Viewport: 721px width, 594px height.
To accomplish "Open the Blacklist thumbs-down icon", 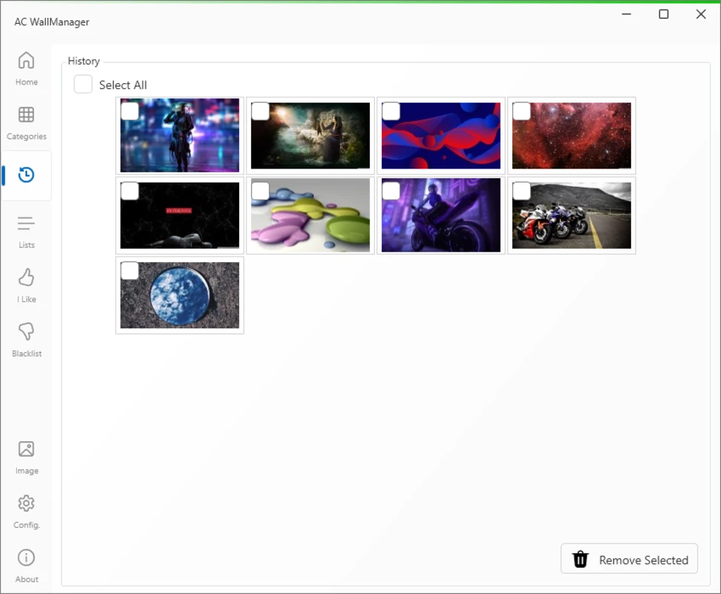I will [26, 331].
